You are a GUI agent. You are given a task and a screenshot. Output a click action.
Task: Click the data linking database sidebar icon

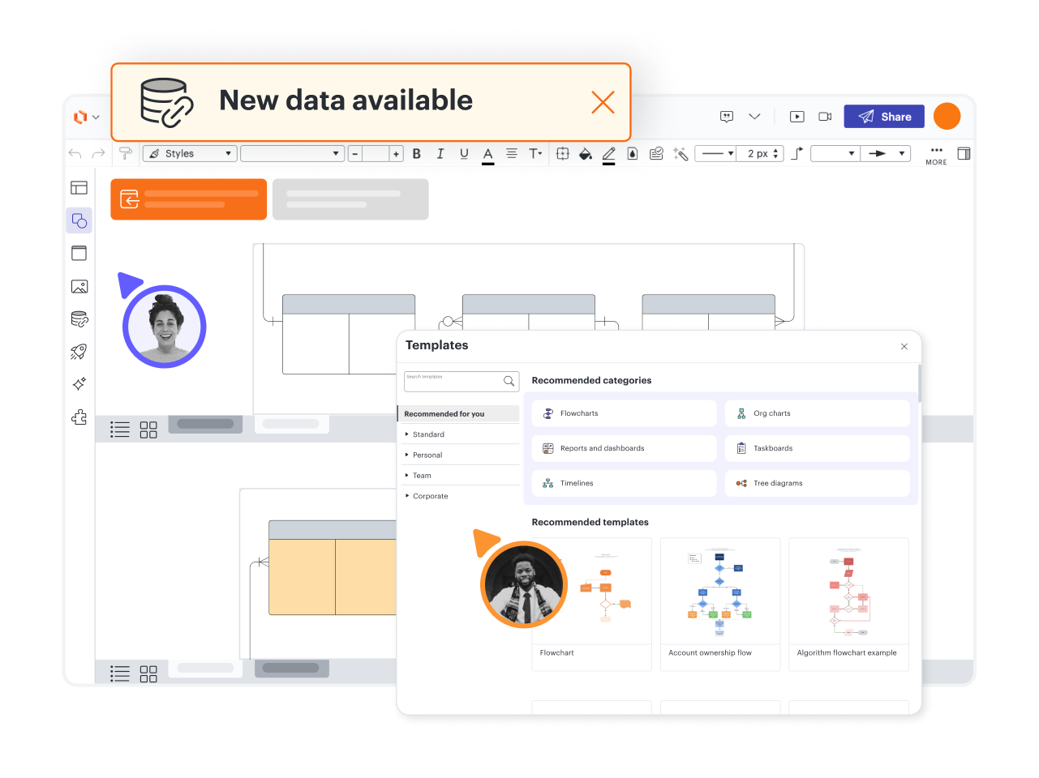[79, 319]
